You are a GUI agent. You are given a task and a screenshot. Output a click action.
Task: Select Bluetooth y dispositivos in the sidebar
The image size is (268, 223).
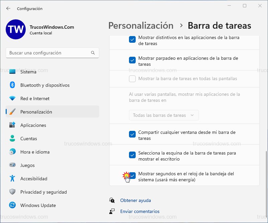click(x=45, y=85)
